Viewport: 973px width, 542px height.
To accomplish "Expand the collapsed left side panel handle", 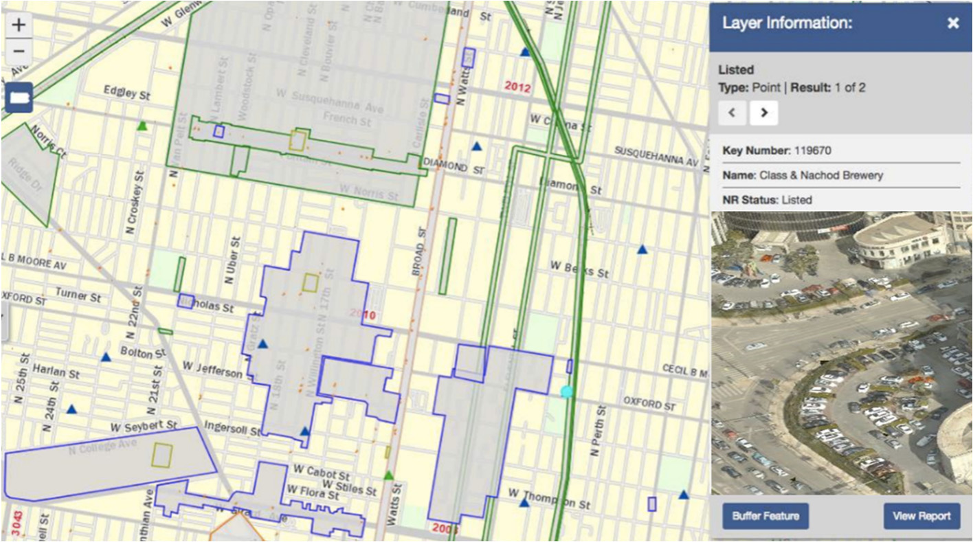I will pyautogui.click(x=4, y=323).
